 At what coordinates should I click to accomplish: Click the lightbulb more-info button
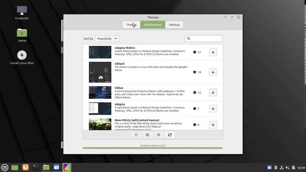tap(136, 135)
